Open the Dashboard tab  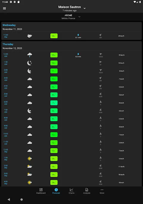41,191
